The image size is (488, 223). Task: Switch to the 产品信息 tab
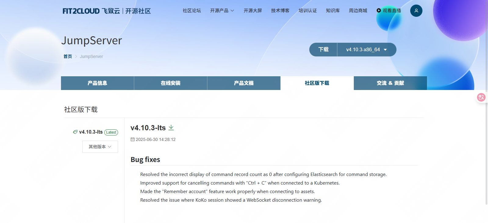(97, 83)
